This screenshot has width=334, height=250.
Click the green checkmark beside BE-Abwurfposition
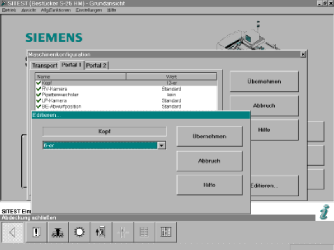coord(39,106)
